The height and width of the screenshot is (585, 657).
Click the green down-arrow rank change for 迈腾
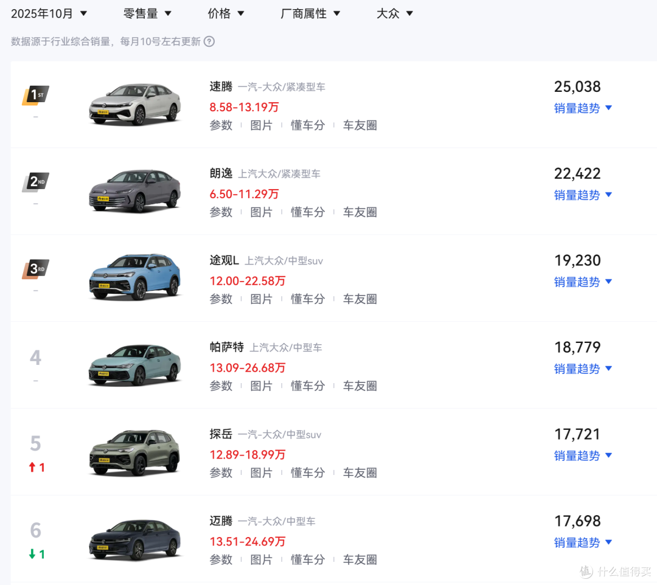36,554
